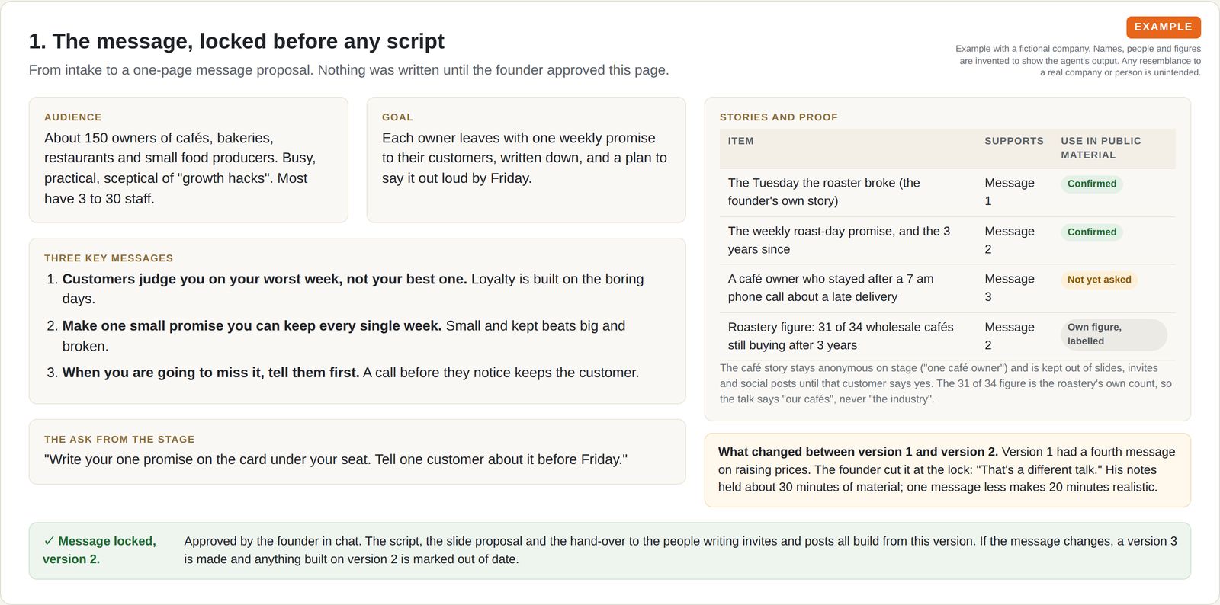The width and height of the screenshot is (1220, 605).
Task: Click 'Message 3' in the Supports column
Action: pos(1010,288)
